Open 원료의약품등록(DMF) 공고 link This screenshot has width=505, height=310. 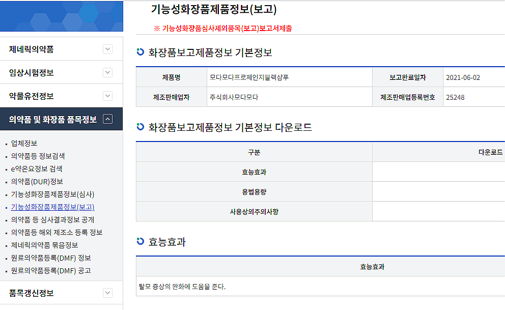click(x=51, y=271)
